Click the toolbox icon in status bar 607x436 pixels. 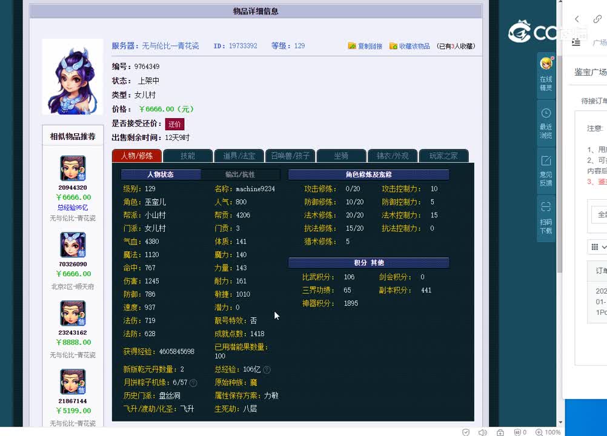pyautogui.click(x=500, y=432)
